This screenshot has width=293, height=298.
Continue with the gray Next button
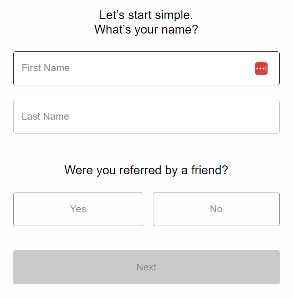coord(146,267)
